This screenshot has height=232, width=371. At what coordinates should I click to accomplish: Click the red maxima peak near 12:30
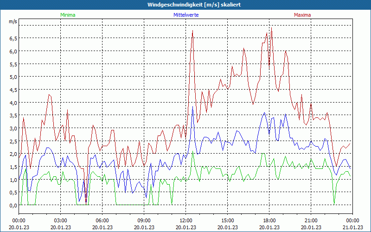(x=193, y=31)
